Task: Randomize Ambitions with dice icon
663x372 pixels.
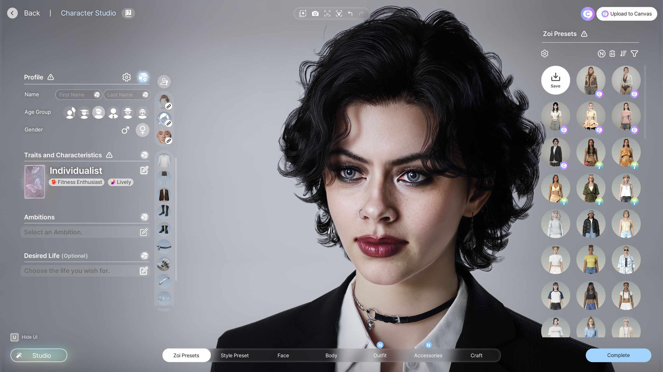Action: 145,217
